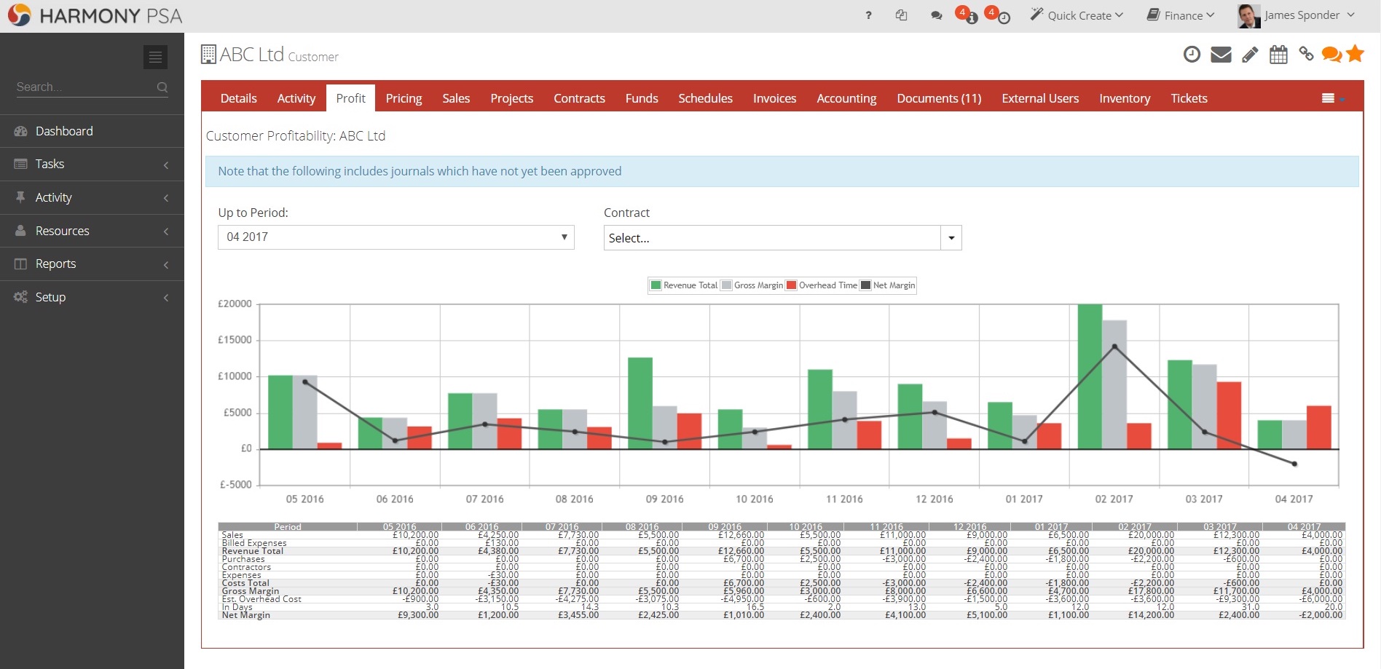1381x669 pixels.
Task: Expand the Tasks sidebar menu
Action: click(x=92, y=165)
